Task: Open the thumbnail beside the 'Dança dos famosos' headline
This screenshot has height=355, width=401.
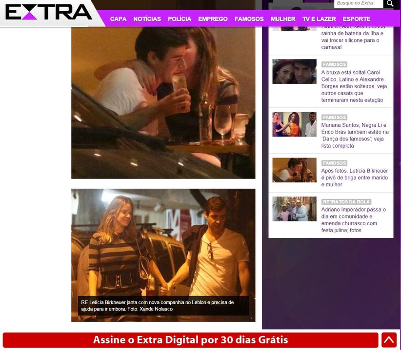Action: click(294, 124)
